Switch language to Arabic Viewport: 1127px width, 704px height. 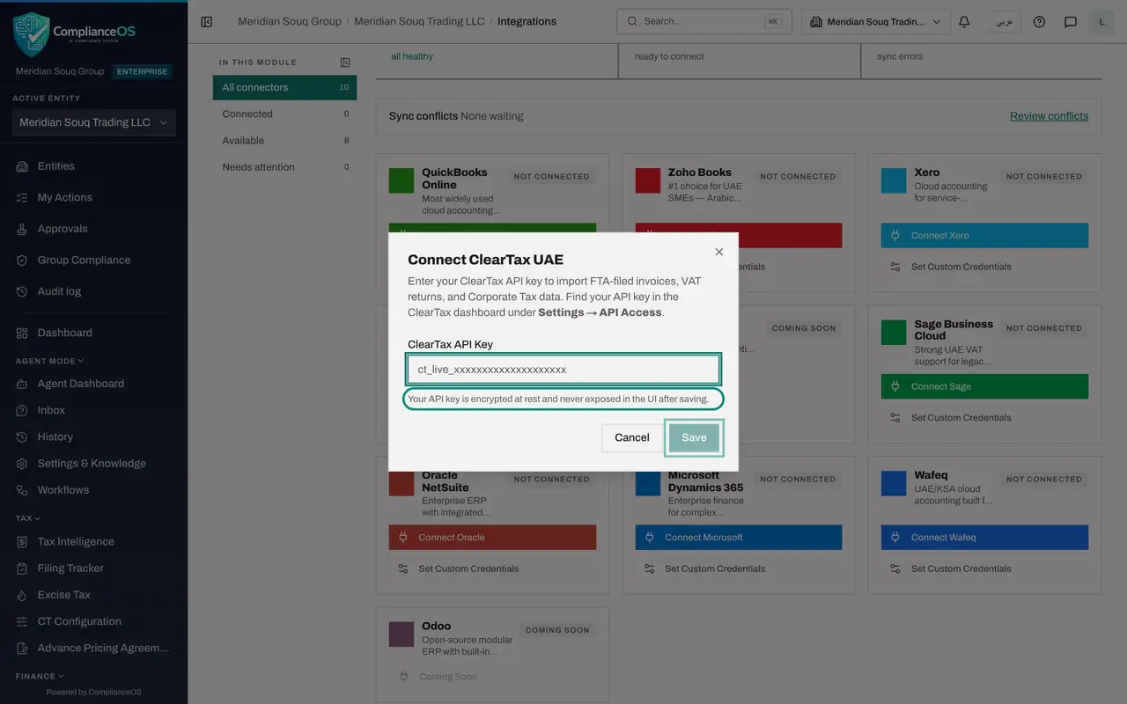1004,21
